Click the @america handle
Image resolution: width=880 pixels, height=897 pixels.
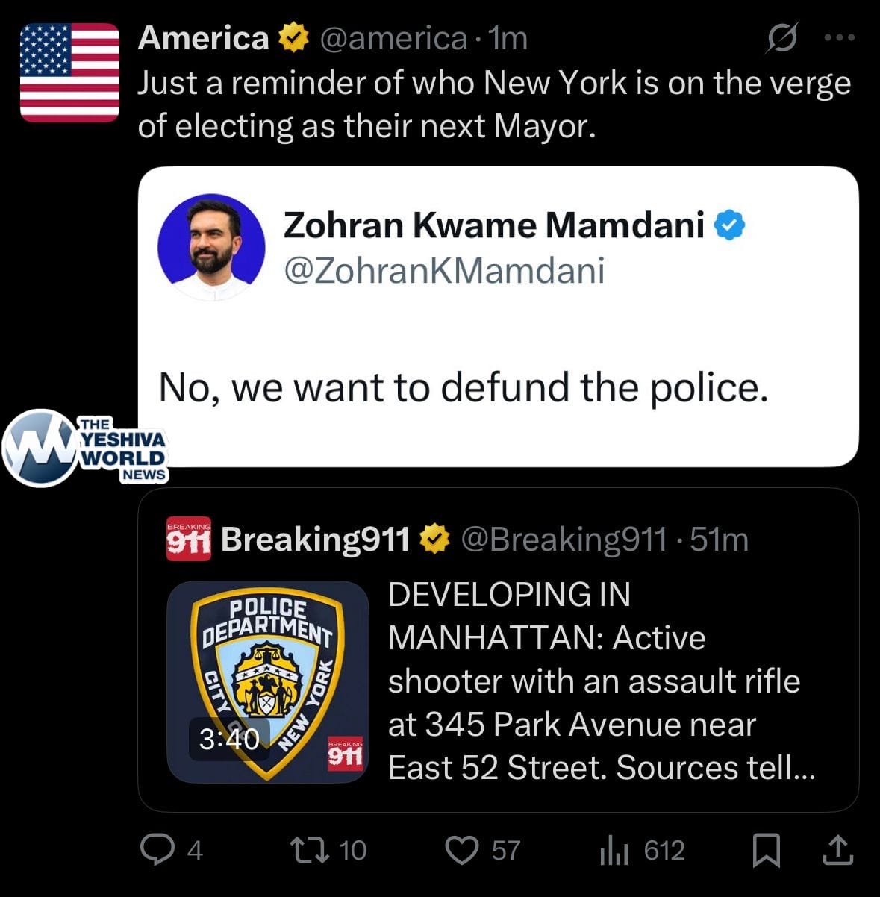[393, 38]
